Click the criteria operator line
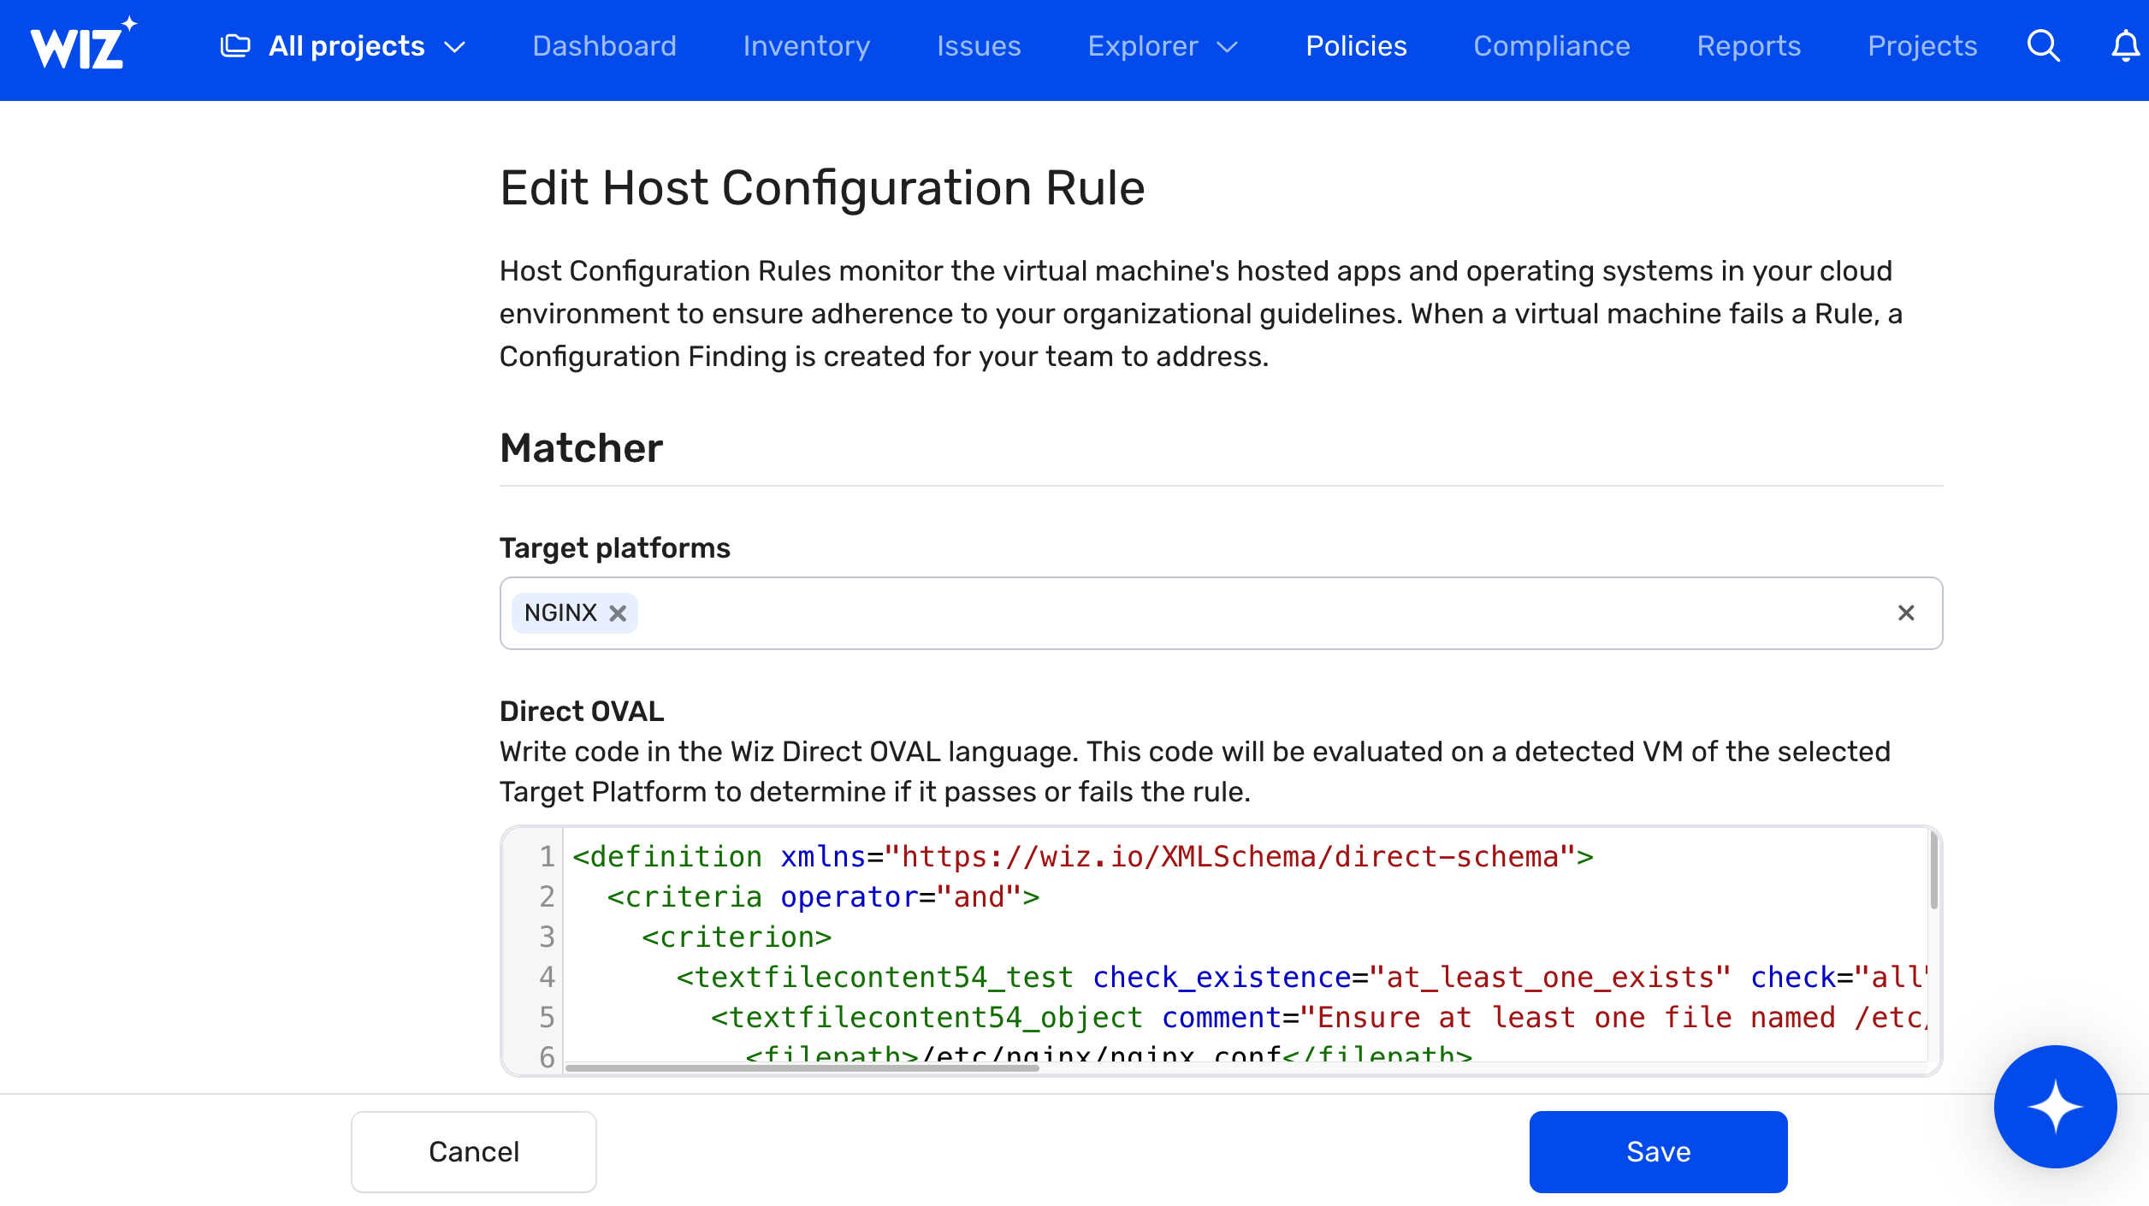The image size is (2149, 1206). click(x=823, y=896)
